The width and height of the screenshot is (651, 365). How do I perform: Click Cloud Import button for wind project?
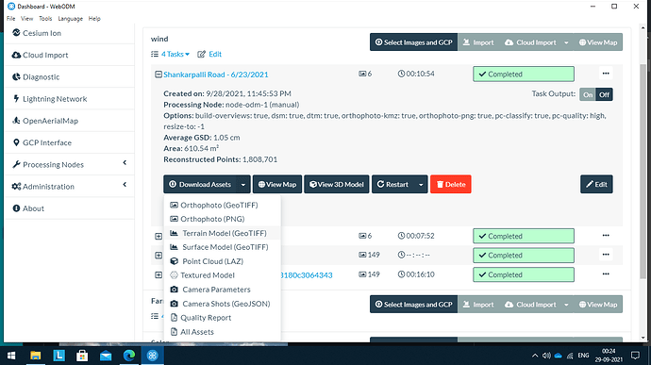coord(530,42)
